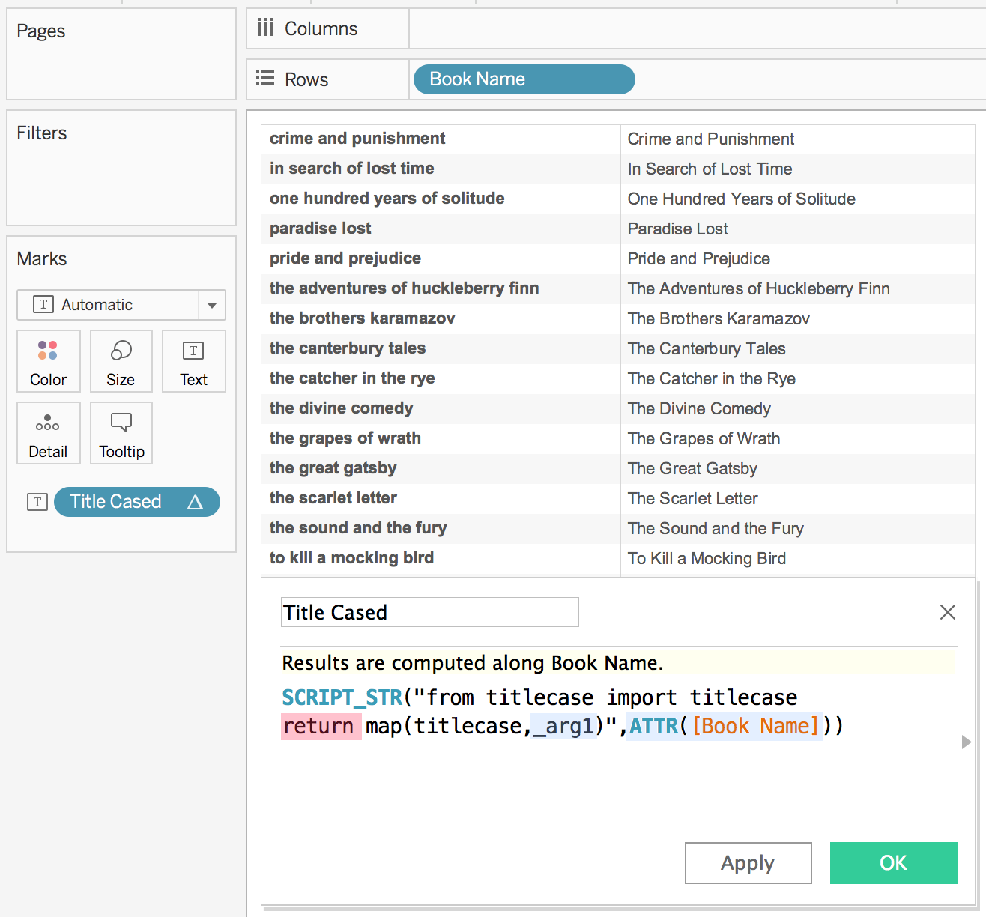Click the delta symbol on Title Cased pill
The height and width of the screenshot is (917, 986).
(196, 502)
